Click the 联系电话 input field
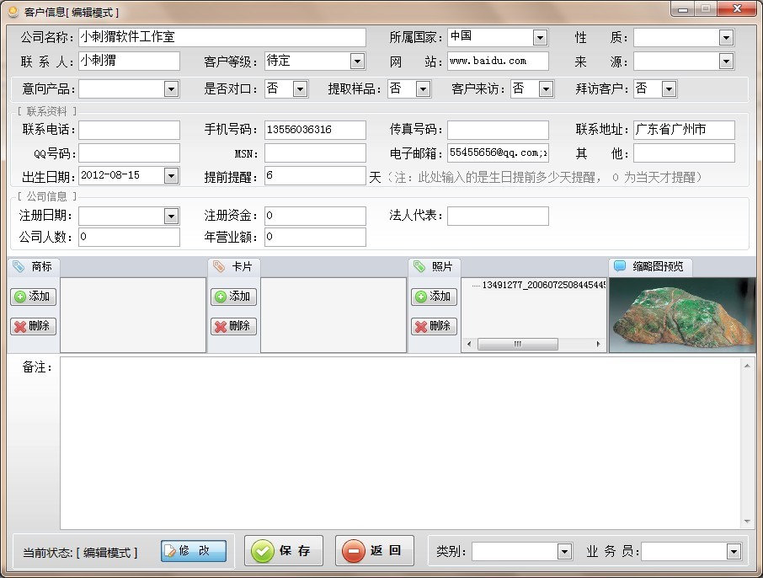This screenshot has height=578, width=763. coord(129,130)
